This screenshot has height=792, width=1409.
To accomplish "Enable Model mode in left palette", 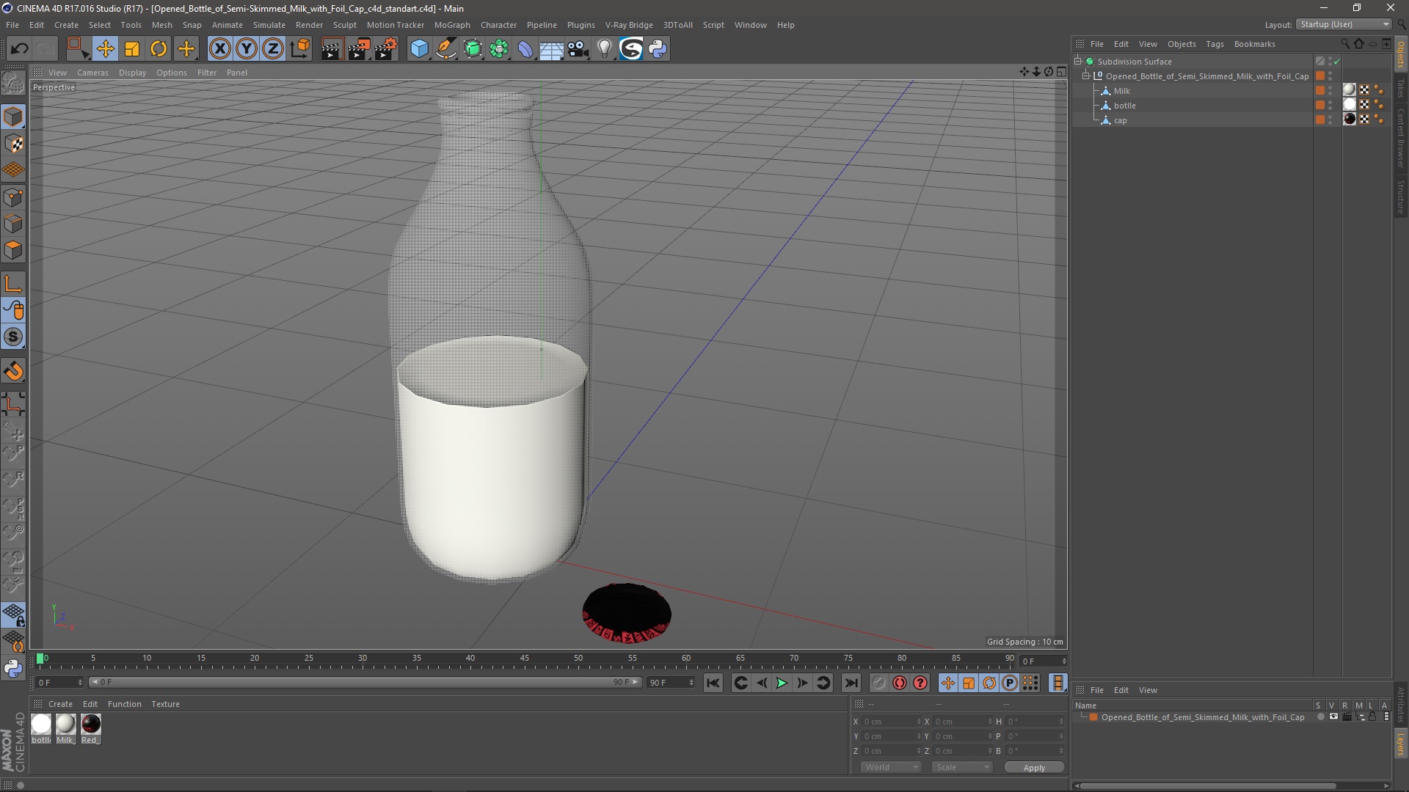I will point(13,117).
